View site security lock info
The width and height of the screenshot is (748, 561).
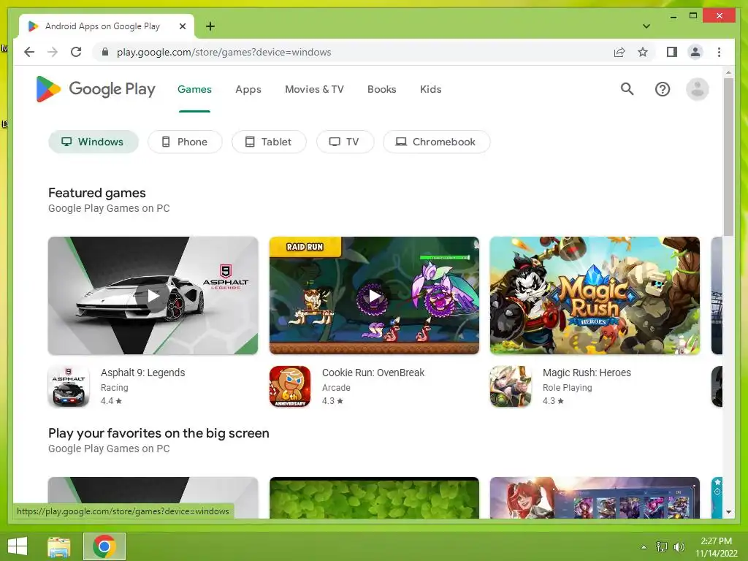105,52
